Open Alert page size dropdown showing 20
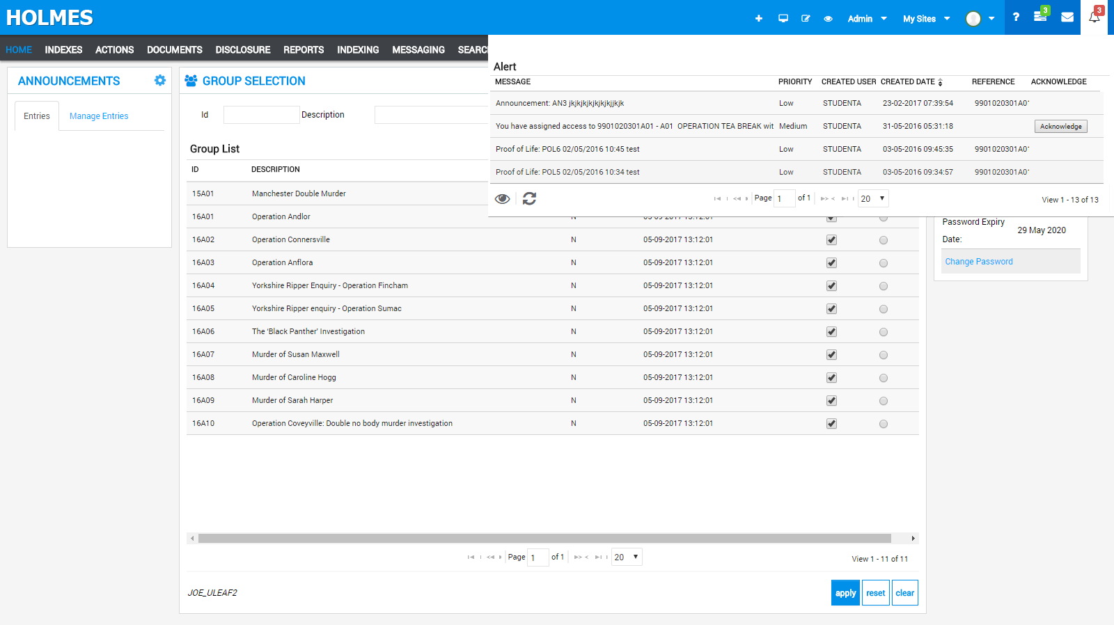Screen dimensions: 1114x625 coord(873,198)
